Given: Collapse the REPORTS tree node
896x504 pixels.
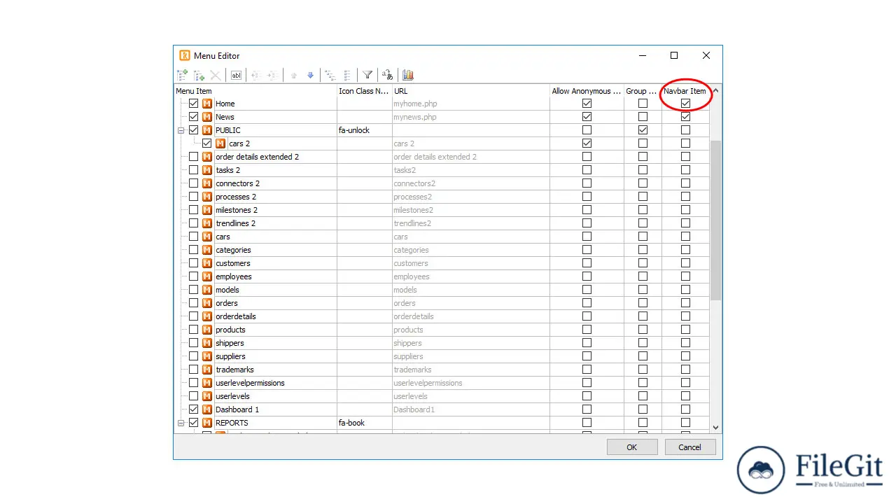Looking at the screenshot, I should [181, 423].
